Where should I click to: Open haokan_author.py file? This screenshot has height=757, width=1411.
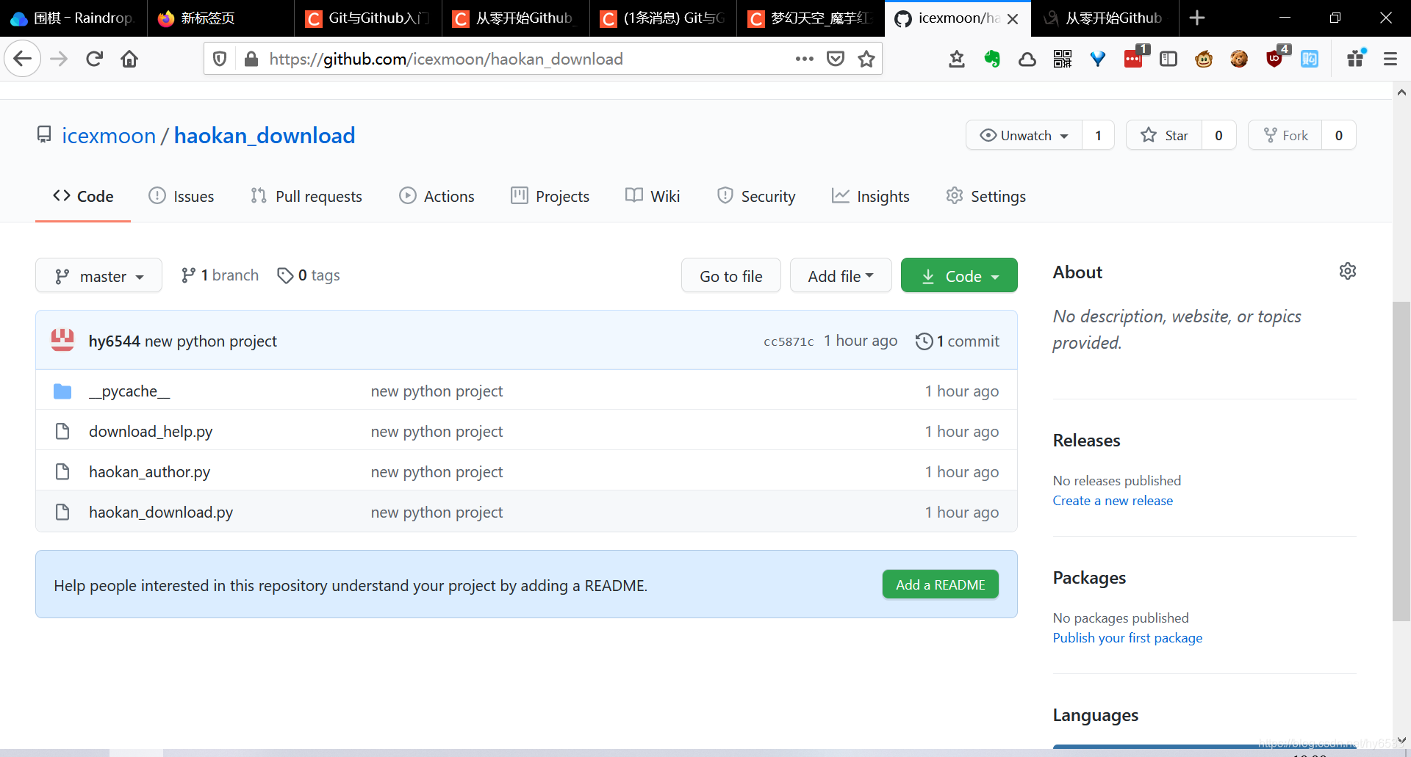pyautogui.click(x=150, y=472)
